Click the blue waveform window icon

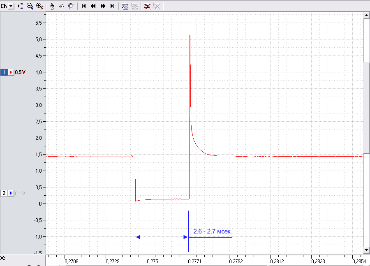point(125,6)
